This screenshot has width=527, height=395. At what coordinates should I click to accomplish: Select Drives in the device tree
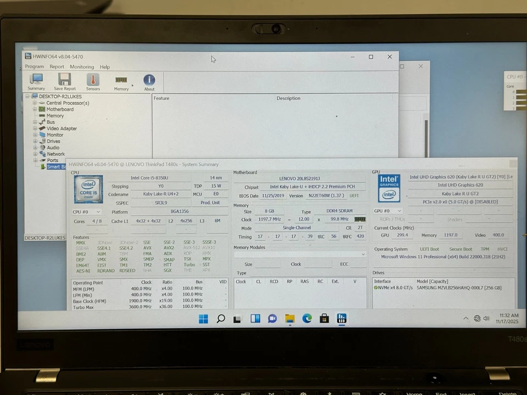pyautogui.click(x=53, y=141)
